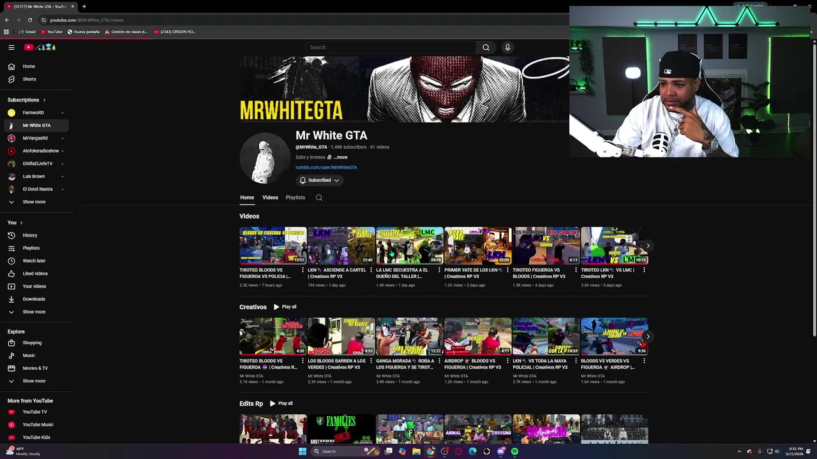
Task: Open LA LMC SECUESTRA A EL DUEÑO video thumbnail
Action: coord(409,245)
